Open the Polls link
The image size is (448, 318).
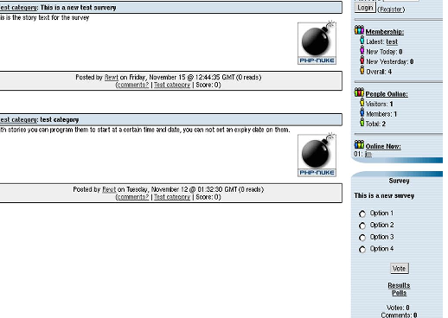[399, 293]
